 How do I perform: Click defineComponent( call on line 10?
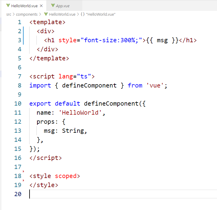coord(113,103)
